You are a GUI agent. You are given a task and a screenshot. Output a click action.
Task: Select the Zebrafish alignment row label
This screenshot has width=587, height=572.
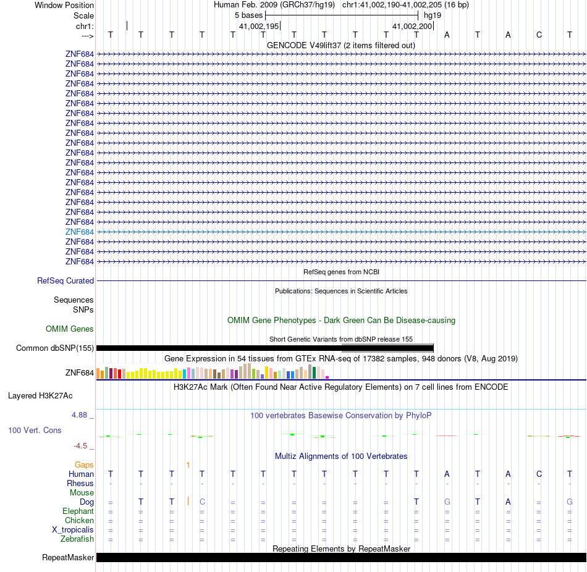[x=77, y=539]
